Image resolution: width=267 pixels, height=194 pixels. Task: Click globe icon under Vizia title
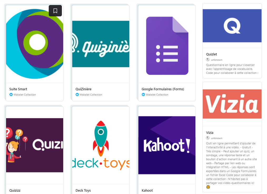tap(208, 138)
